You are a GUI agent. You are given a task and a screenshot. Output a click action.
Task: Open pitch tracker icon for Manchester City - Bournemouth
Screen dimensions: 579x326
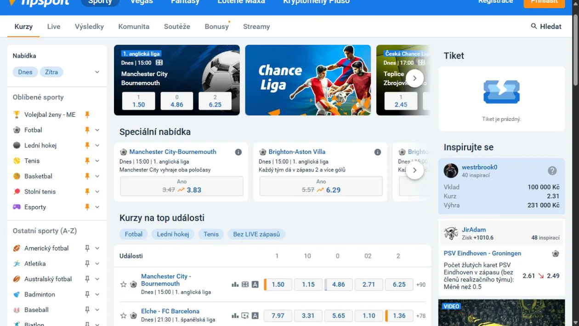tap(245, 285)
